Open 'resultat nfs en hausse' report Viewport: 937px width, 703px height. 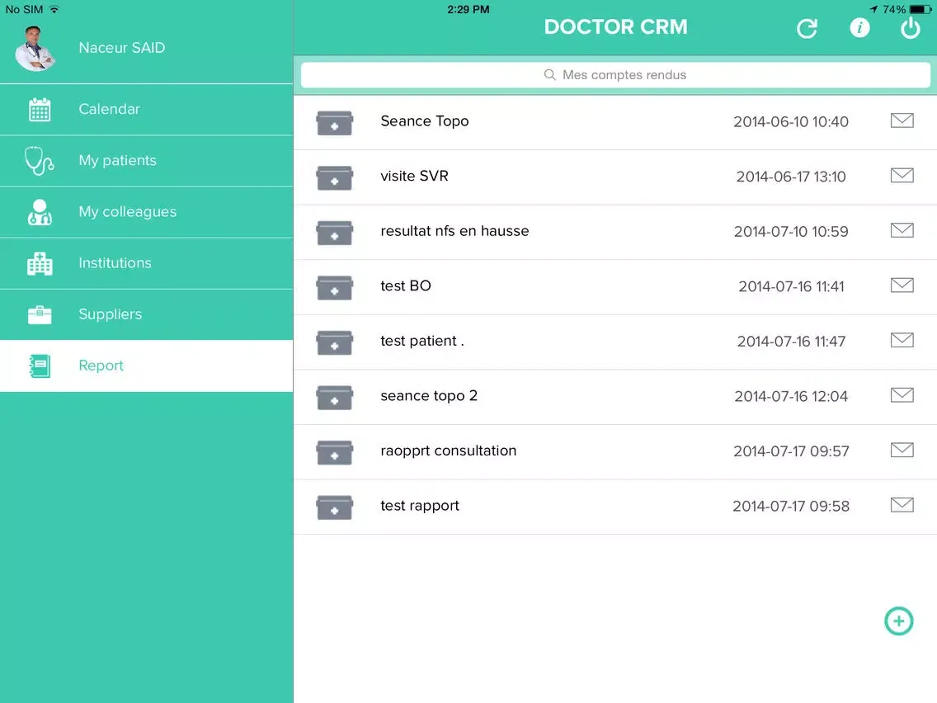[x=454, y=231]
